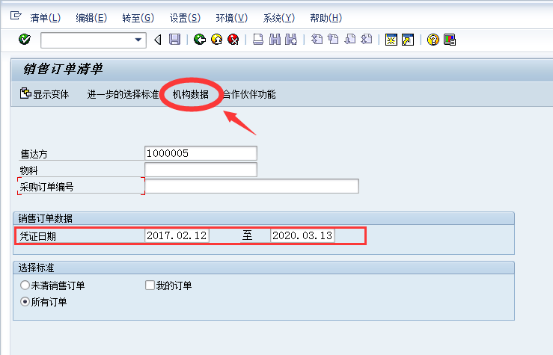
Task: Select the 未清销售订单 radio button
Action: [25, 285]
